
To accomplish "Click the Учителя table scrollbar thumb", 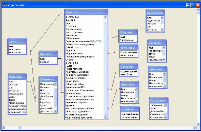I will (x=105, y=69).
